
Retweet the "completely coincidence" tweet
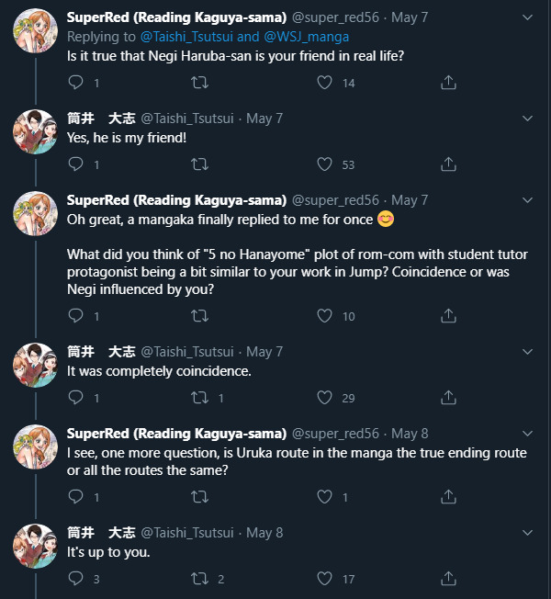199,398
